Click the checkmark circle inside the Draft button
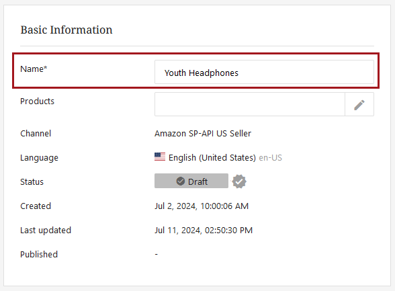395x291 pixels. [x=180, y=181]
